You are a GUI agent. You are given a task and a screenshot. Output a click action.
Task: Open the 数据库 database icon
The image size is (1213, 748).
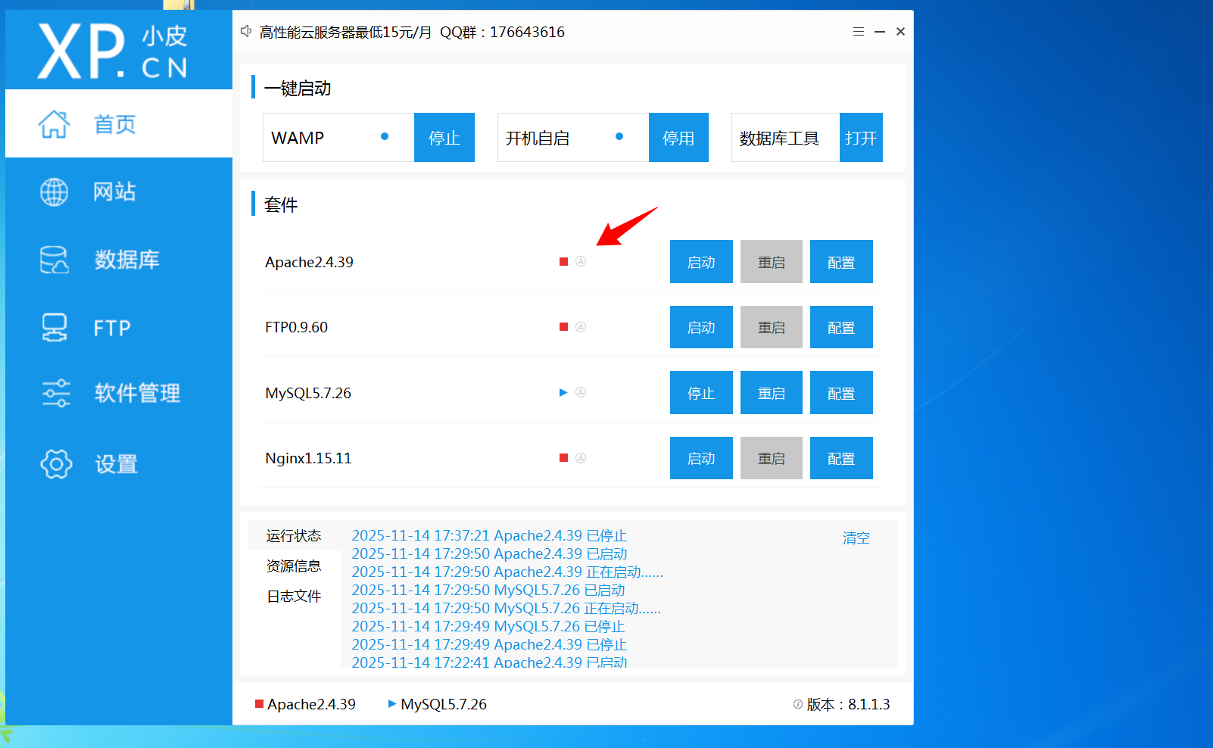55,260
